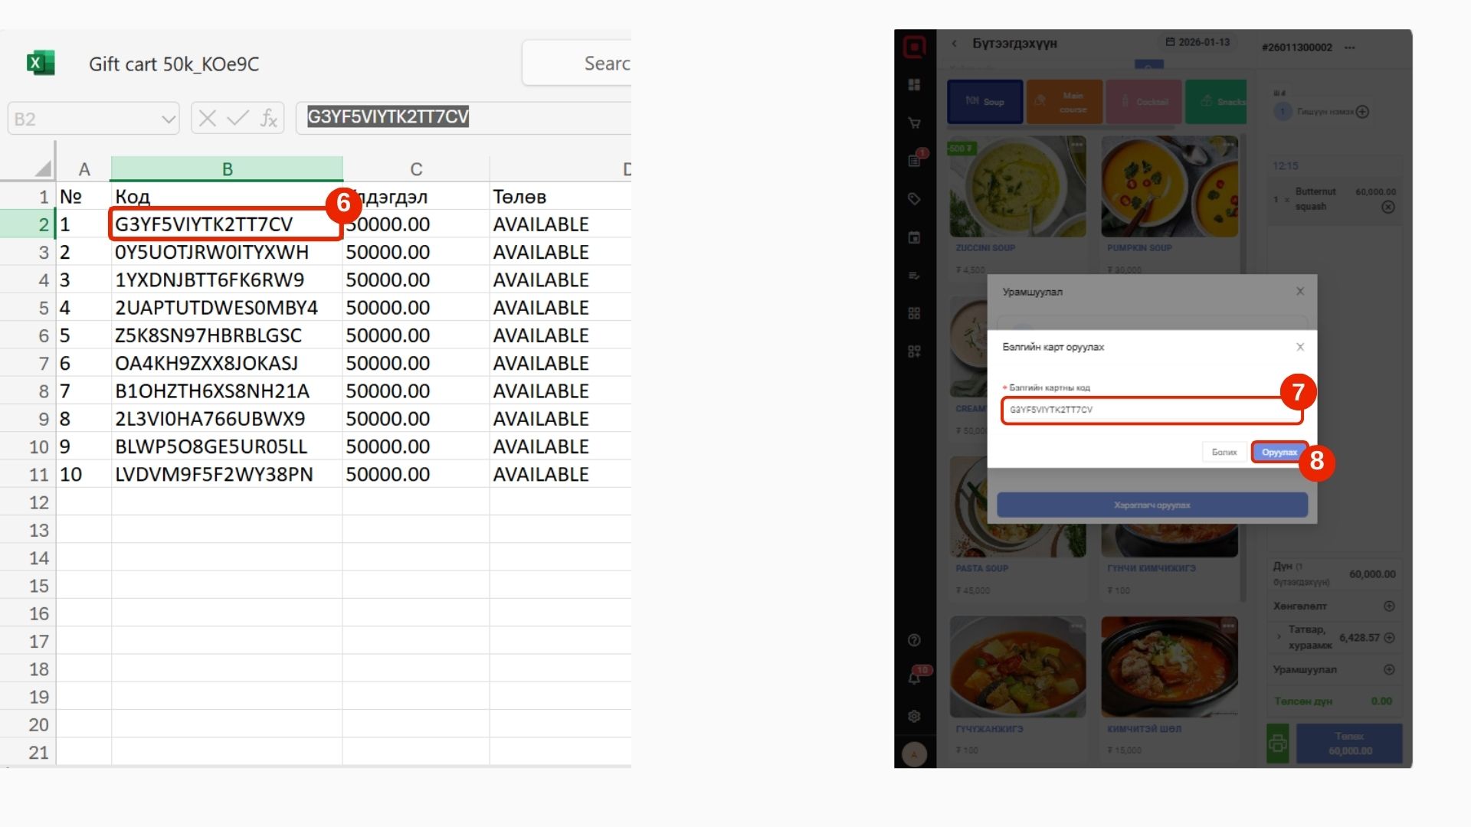The image size is (1471, 827).
Task: Close the Бэлгийн карт оруулах dialog
Action: point(1299,347)
